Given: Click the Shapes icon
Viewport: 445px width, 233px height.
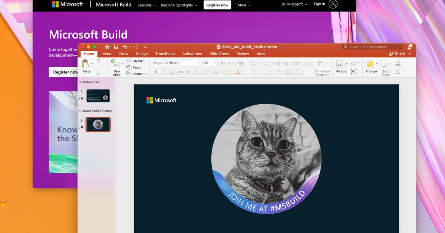Looking at the screenshot, I should pyautogui.click(x=354, y=63).
